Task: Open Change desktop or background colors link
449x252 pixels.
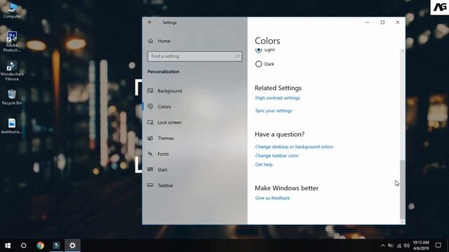Action: tap(294, 147)
